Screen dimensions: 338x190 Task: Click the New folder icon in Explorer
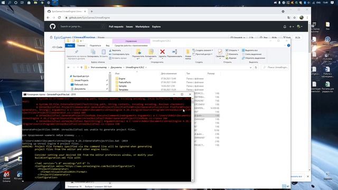tap(188, 52)
